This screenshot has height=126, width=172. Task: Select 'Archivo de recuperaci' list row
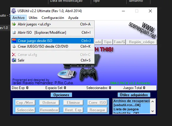132,101
